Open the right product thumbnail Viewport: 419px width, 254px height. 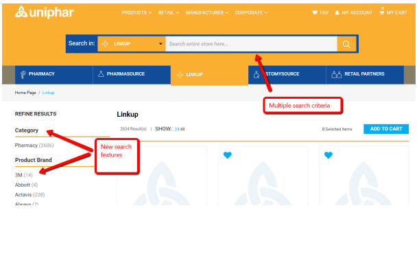(x=364, y=176)
